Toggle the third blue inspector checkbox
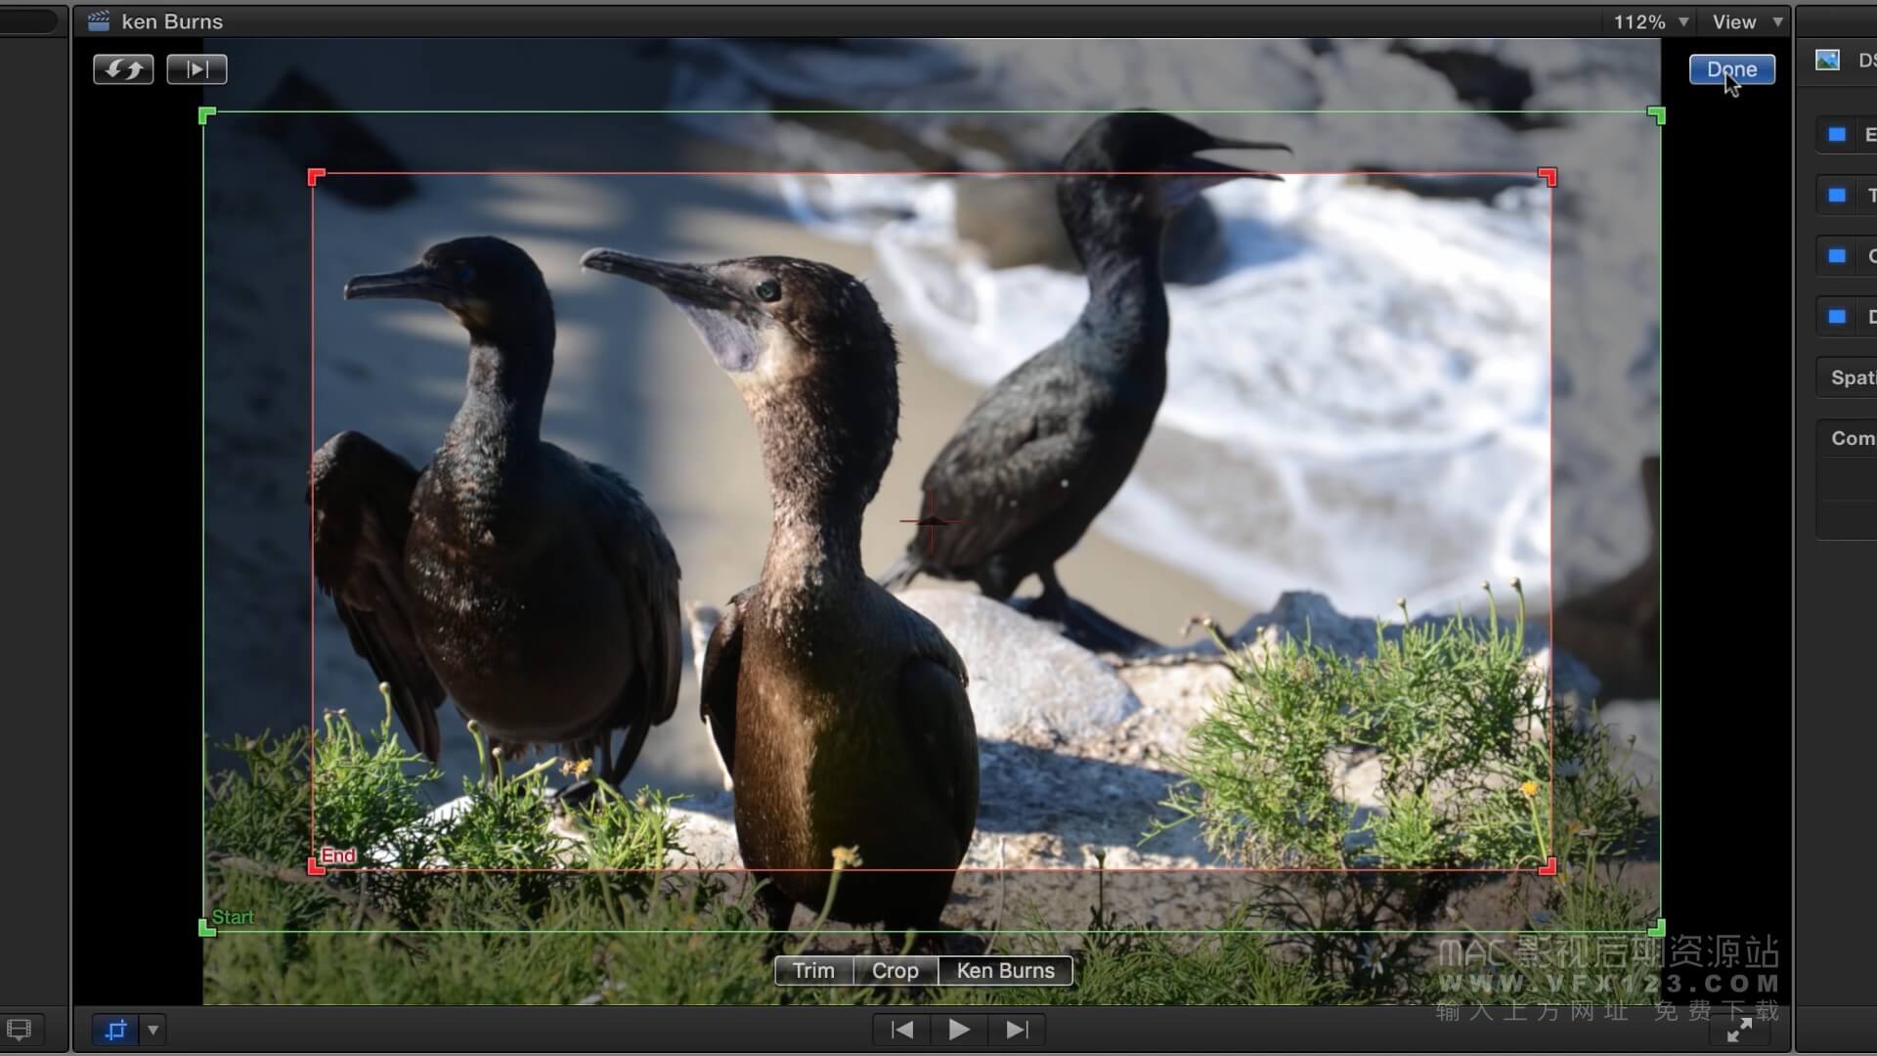 pos(1837,256)
